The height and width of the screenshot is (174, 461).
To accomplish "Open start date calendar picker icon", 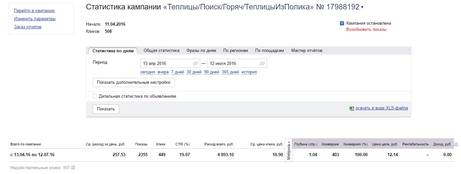I will [196, 63].
